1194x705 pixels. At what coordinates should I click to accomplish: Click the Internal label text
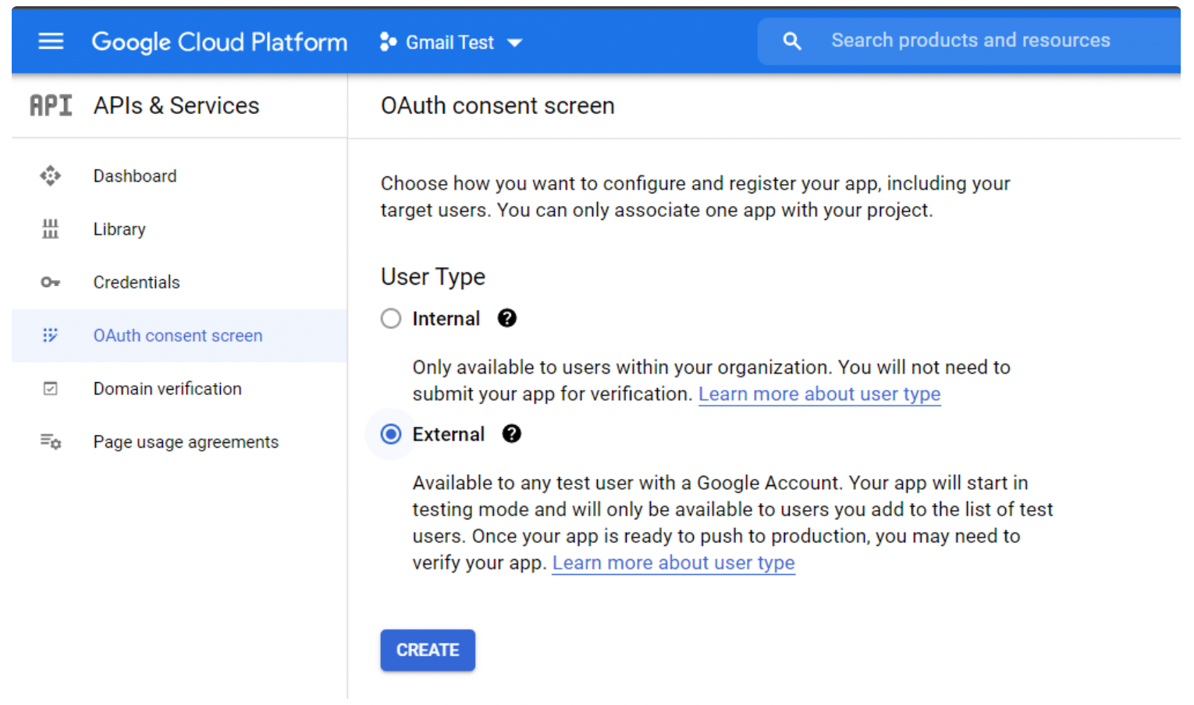click(x=446, y=318)
